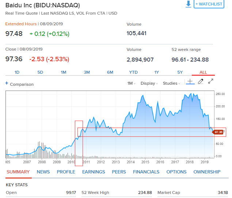Expand chart to fullscreen
The width and height of the screenshot is (232, 198).
pos(211,82)
